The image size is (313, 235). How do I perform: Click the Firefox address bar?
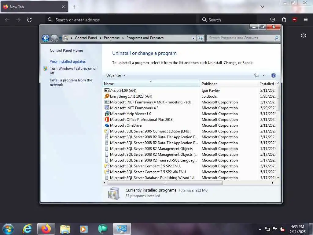(121, 20)
